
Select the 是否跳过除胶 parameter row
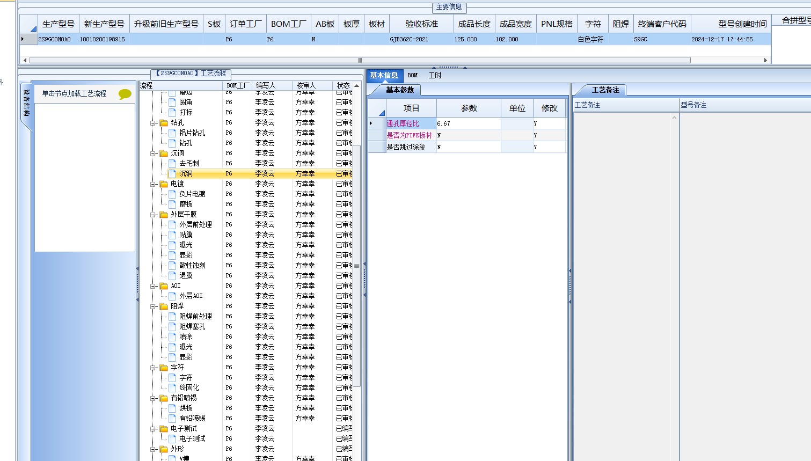click(467, 147)
